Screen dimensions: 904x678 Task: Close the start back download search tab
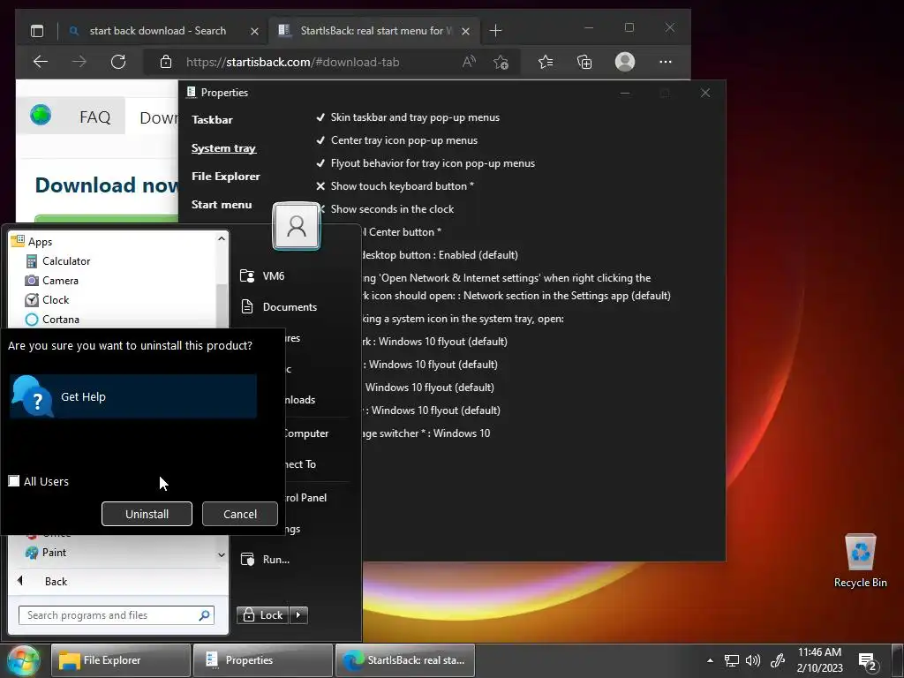coord(254,31)
